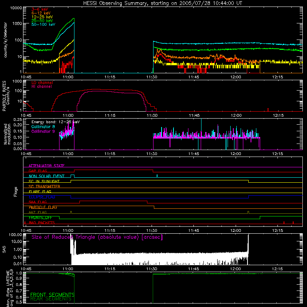Click the 0.25 tick on modulation axis
The height and width of the screenshot is (307, 307).
(18, 120)
